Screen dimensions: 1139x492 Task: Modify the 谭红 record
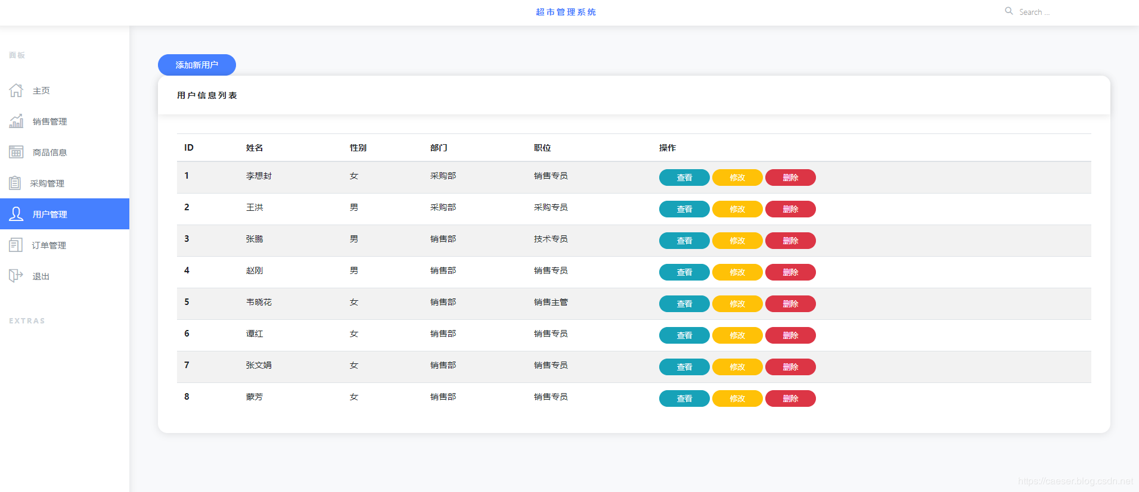737,335
